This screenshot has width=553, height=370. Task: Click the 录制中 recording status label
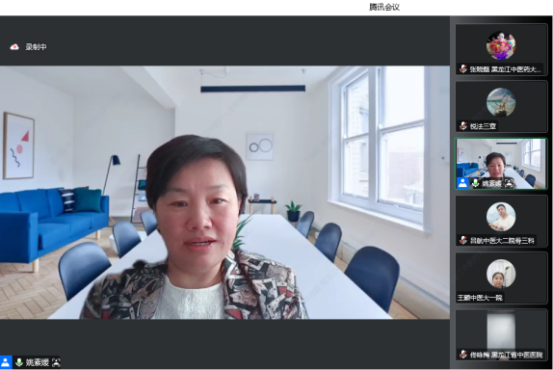[36, 47]
